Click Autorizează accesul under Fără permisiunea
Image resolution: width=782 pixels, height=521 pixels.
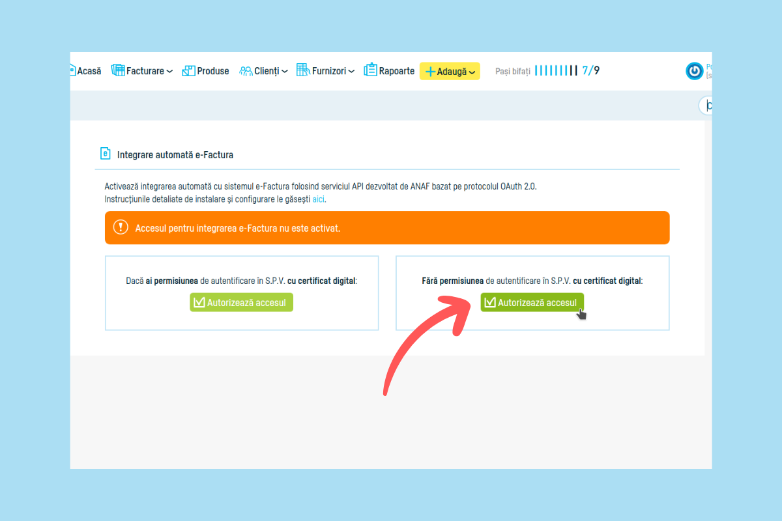pyautogui.click(x=532, y=302)
